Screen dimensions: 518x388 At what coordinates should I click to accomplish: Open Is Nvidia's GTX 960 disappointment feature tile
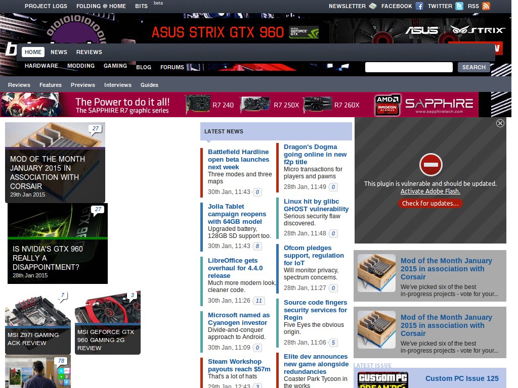[58, 244]
